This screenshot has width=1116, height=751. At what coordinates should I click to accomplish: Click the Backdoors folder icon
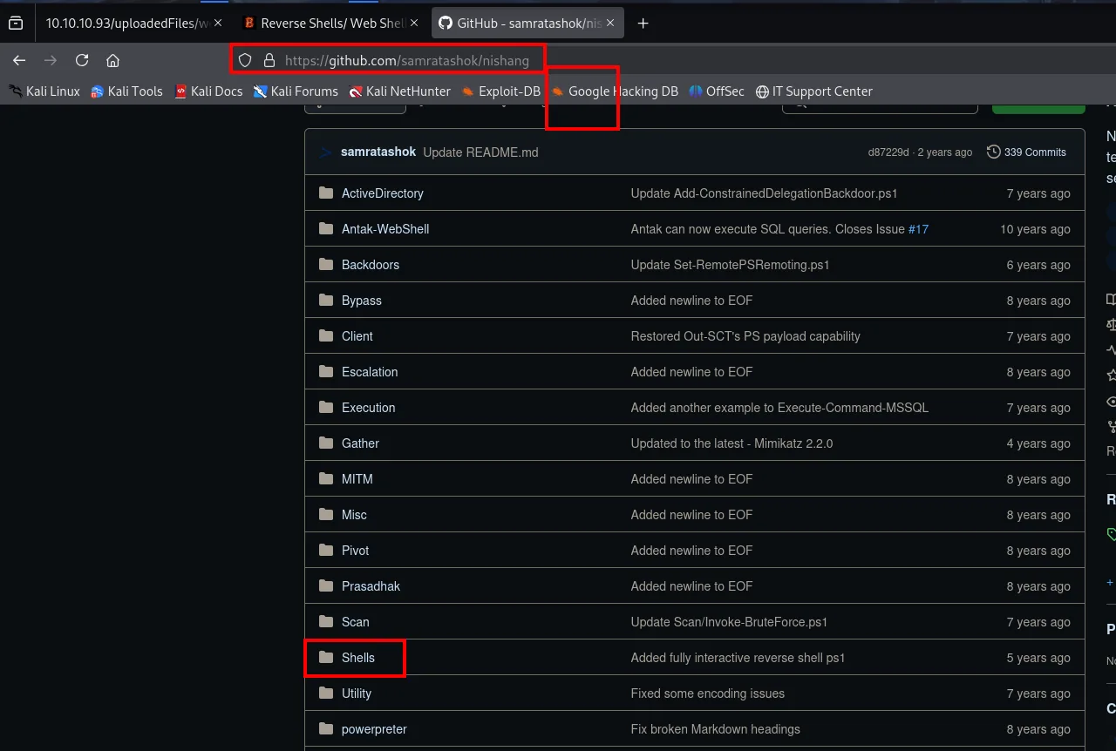pyautogui.click(x=326, y=264)
